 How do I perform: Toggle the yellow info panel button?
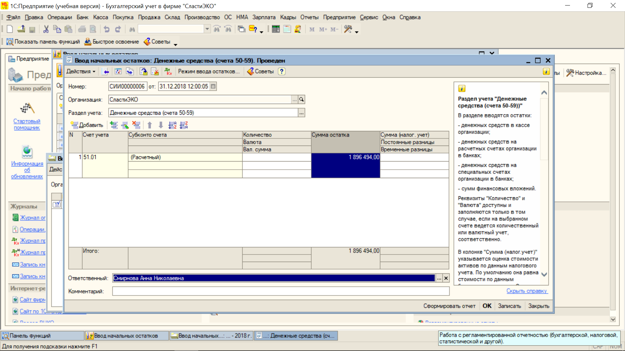pyautogui.click(x=546, y=71)
